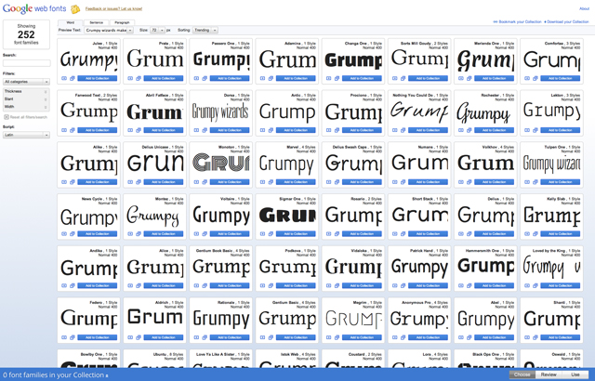Open the Feedback or issues link
Screen dimensions: 595x381
click(113, 8)
